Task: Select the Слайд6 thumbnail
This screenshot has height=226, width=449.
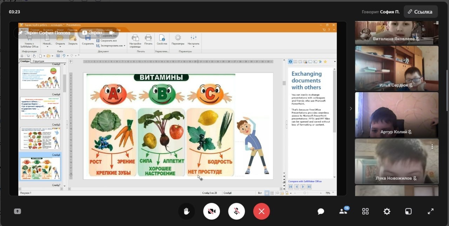Action: click(40, 169)
